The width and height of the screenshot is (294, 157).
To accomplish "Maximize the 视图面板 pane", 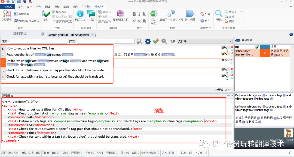I will click(x=228, y=96).
